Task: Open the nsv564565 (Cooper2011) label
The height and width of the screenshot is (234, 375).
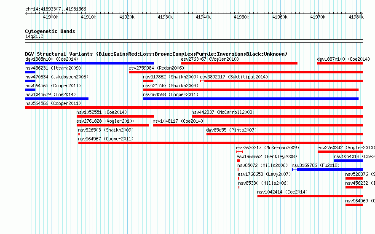Action: 53,86
